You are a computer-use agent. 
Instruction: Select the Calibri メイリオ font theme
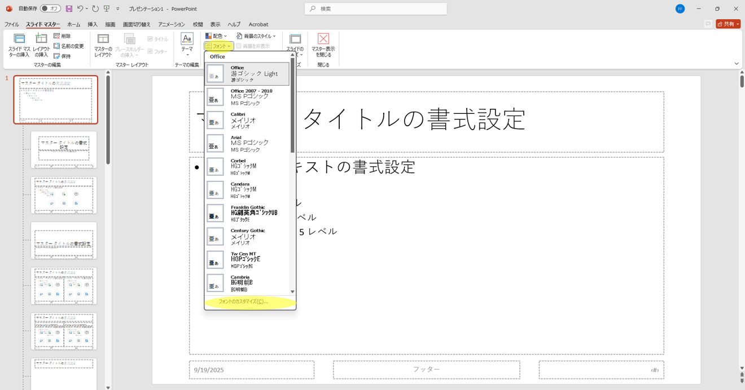247,120
